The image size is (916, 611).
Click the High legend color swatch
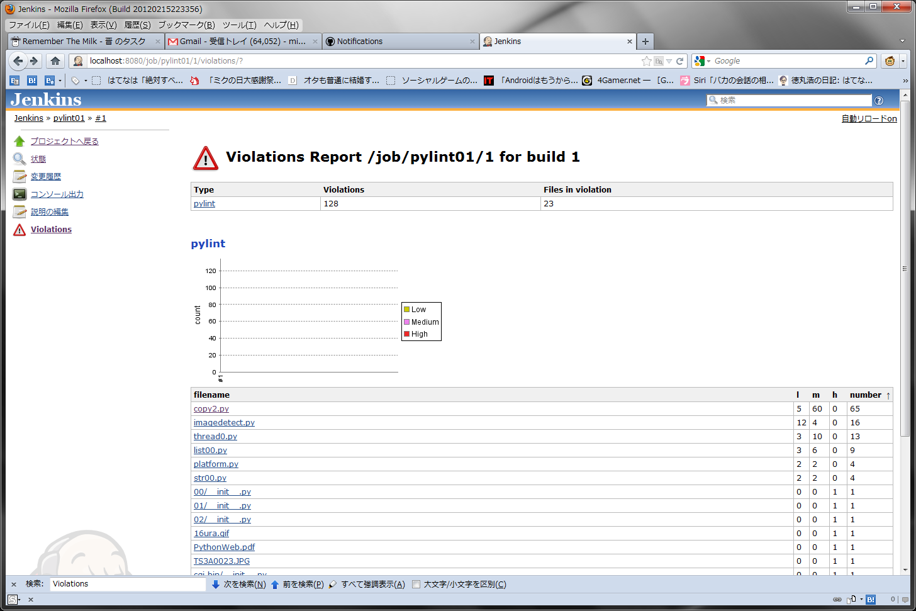point(407,334)
